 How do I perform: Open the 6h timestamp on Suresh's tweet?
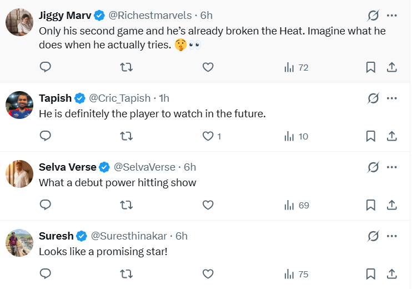[182, 236]
